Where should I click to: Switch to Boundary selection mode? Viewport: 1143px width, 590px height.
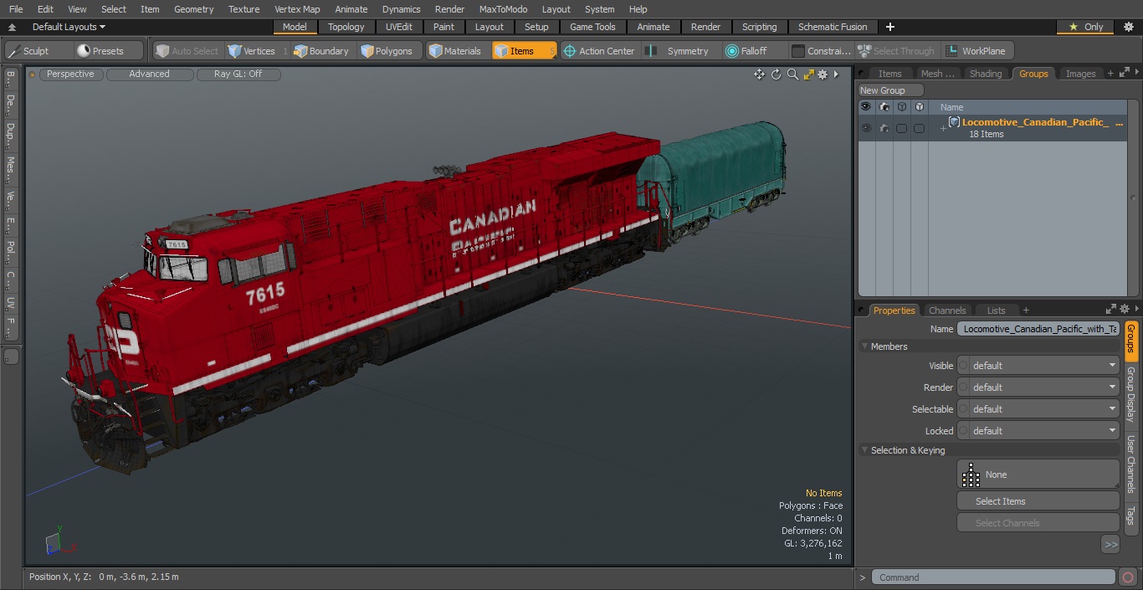coord(320,51)
